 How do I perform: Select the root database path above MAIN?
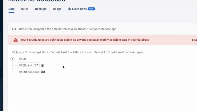78,52
